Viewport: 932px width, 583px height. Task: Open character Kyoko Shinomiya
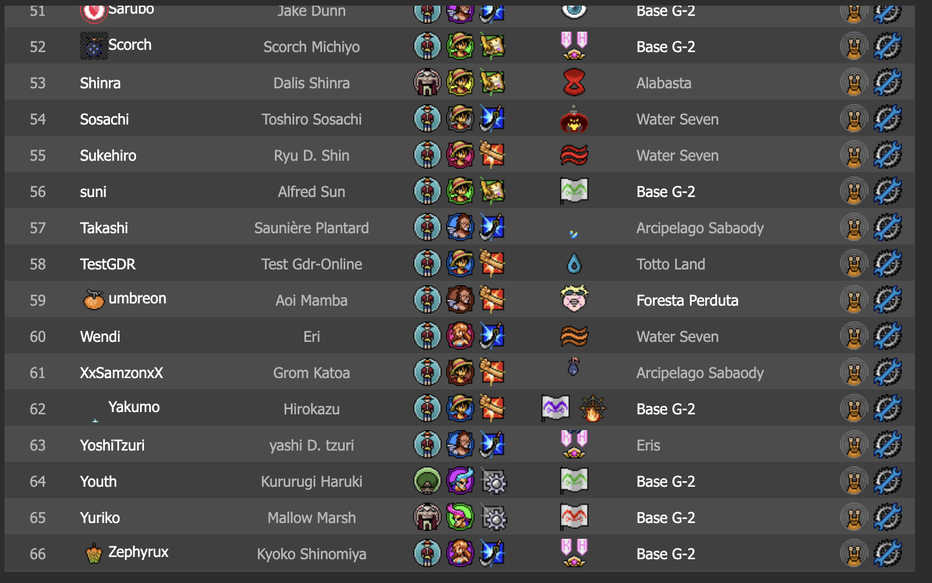pyautogui.click(x=311, y=554)
